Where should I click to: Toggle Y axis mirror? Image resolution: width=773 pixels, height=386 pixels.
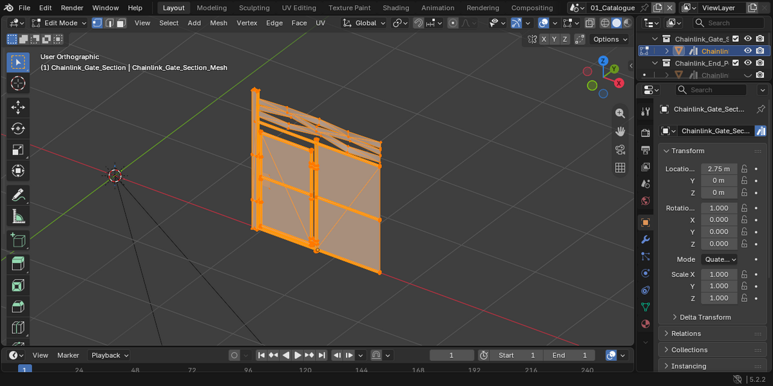[x=555, y=39]
